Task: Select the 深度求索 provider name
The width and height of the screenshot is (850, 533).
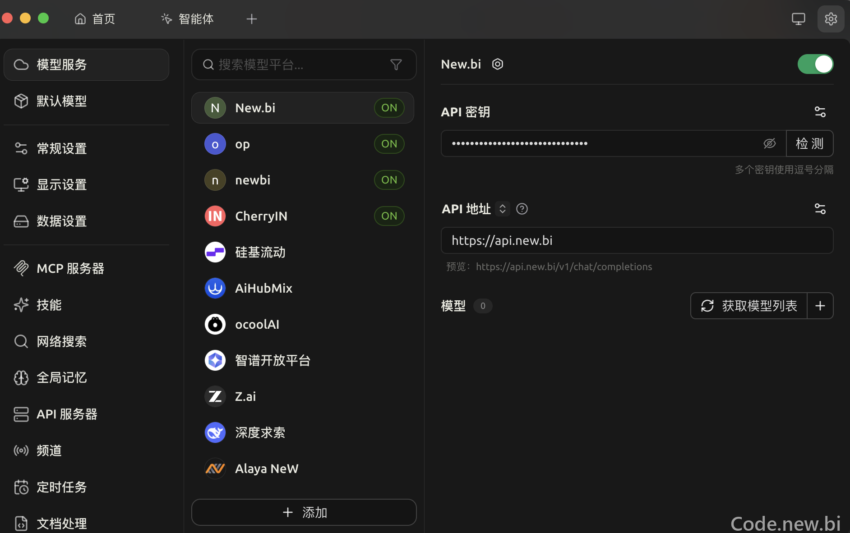Action: [x=260, y=432]
